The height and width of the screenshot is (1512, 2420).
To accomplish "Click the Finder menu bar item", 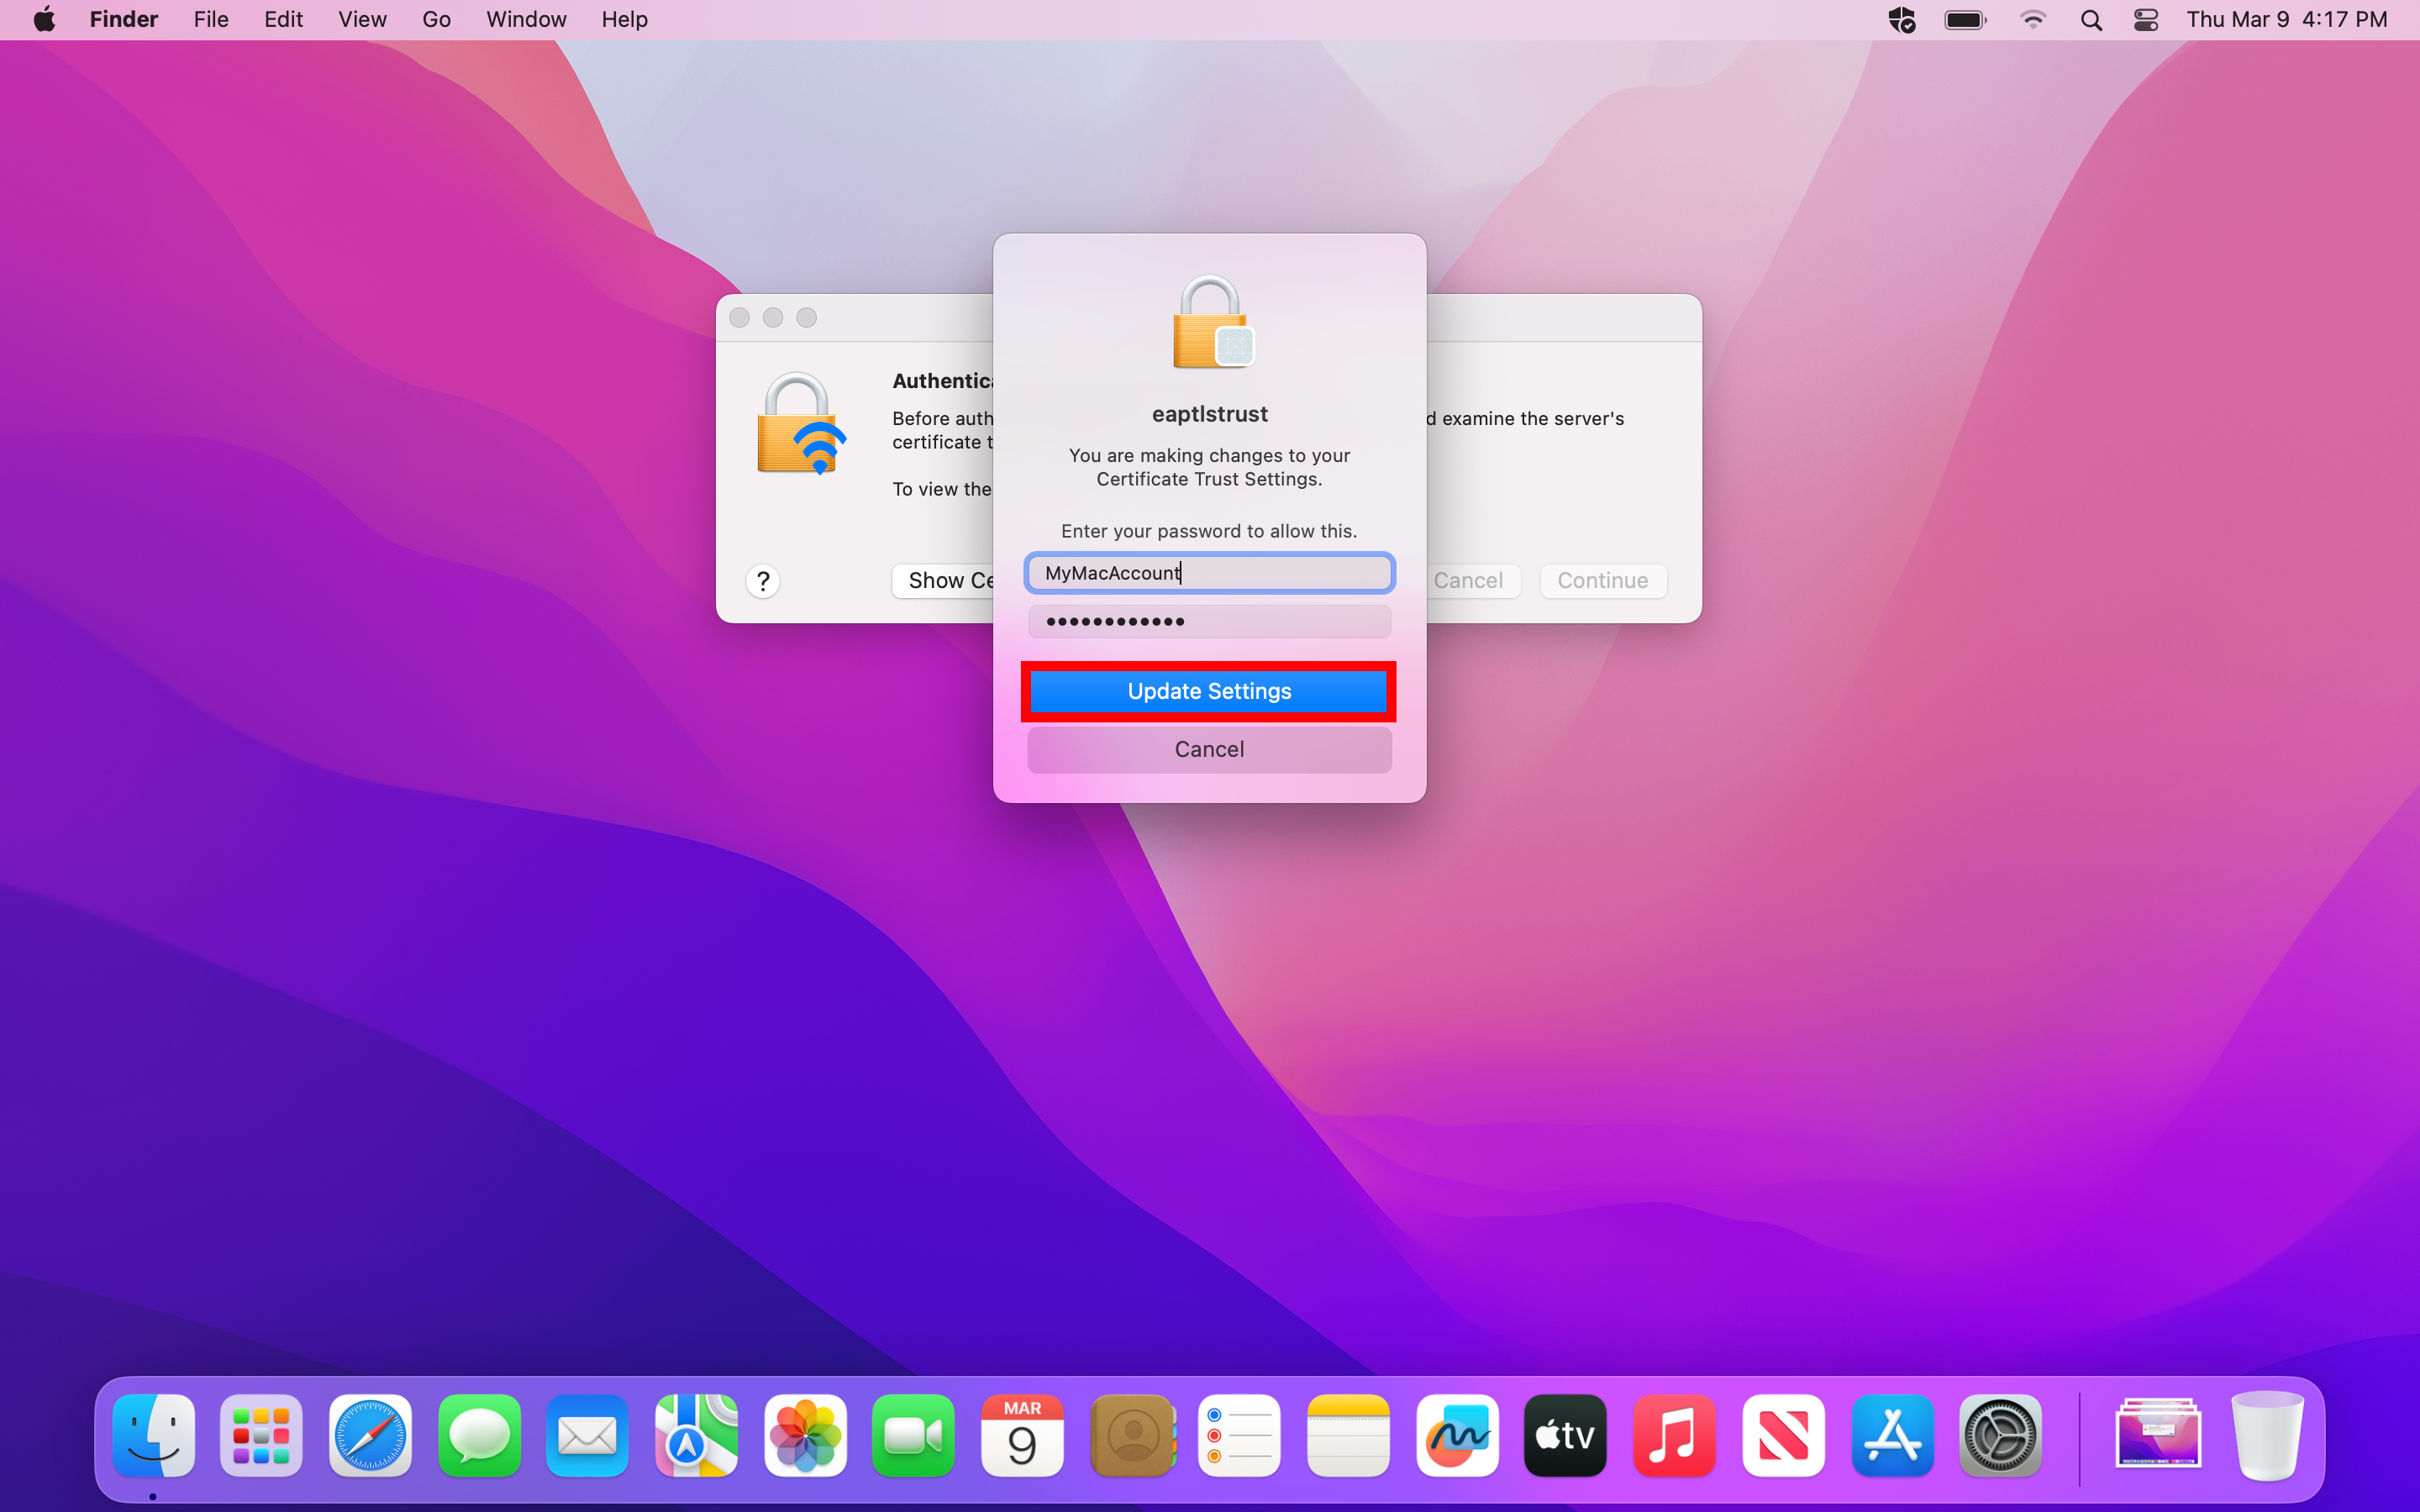I will point(124,19).
